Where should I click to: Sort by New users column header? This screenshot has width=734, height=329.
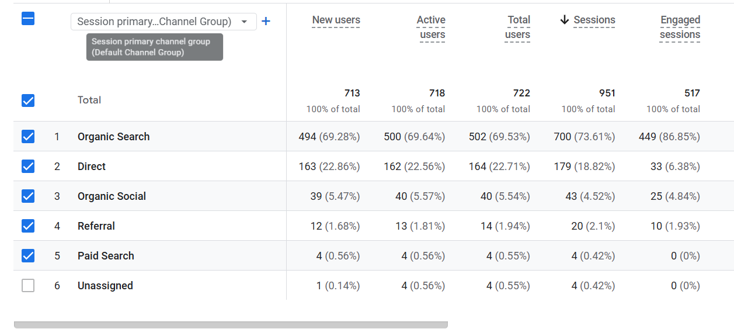coord(336,20)
